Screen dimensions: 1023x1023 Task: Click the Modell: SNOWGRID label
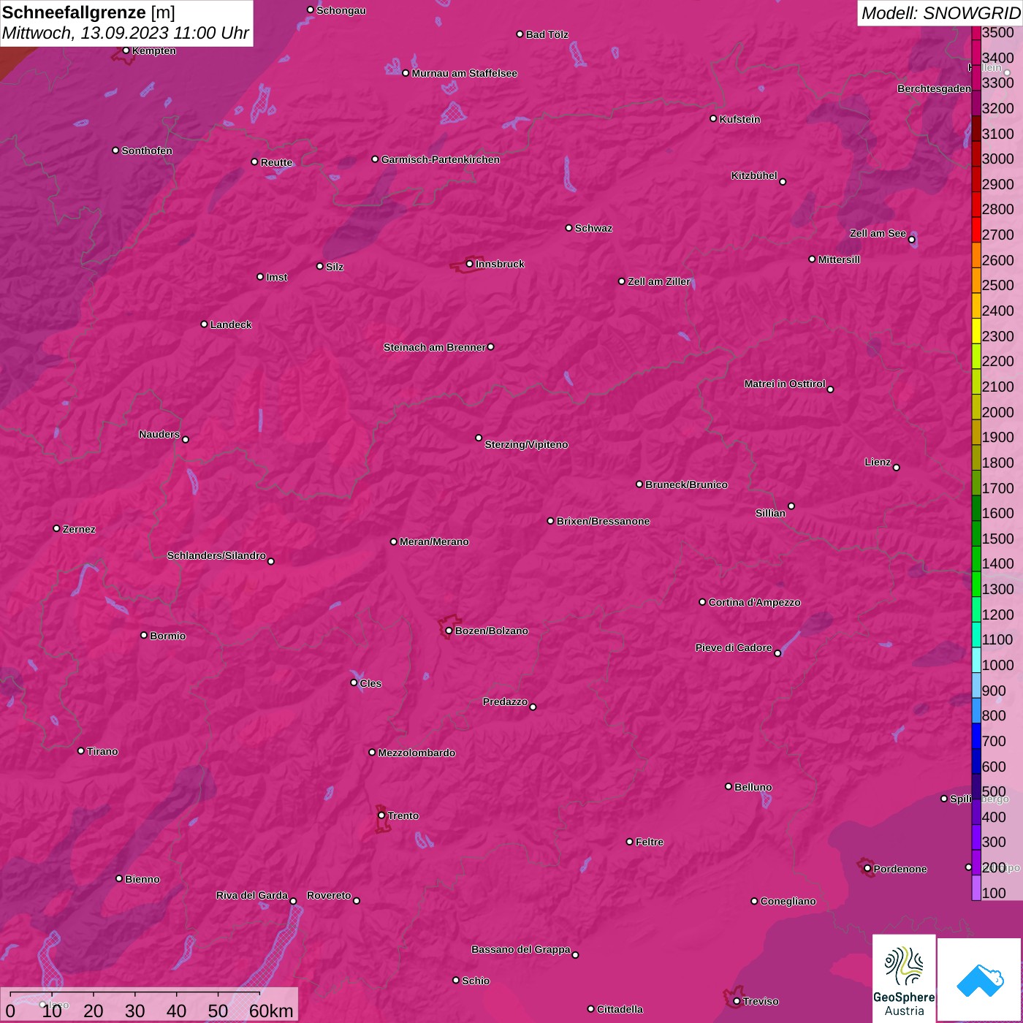click(940, 12)
